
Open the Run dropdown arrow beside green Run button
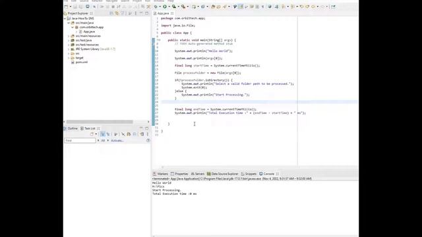[169, 7]
